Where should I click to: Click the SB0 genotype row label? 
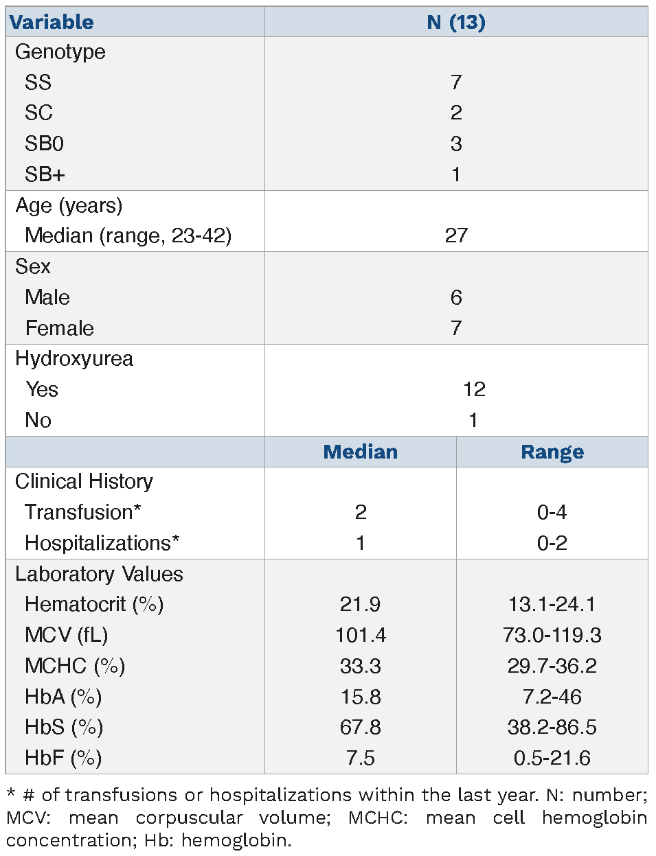click(x=44, y=144)
